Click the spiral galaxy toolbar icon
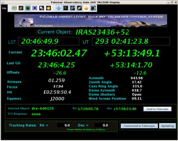Screen dimensions: 178x141 [x=72, y=8]
